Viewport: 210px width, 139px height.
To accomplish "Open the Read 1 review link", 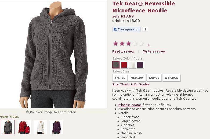I will tap(123, 51).
